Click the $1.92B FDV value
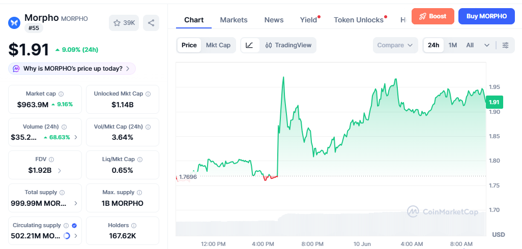The width and height of the screenshot is (522, 249). (x=40, y=171)
